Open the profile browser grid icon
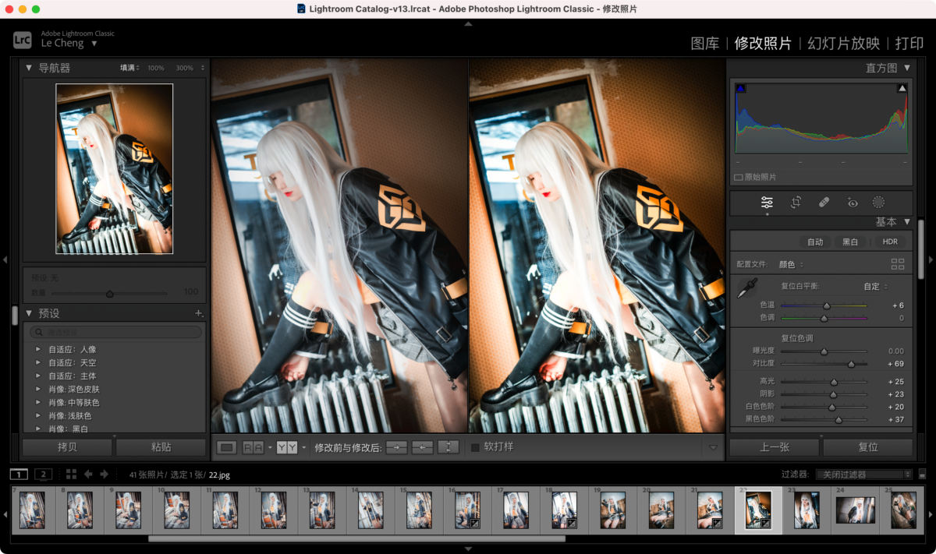The image size is (936, 554). point(898,264)
